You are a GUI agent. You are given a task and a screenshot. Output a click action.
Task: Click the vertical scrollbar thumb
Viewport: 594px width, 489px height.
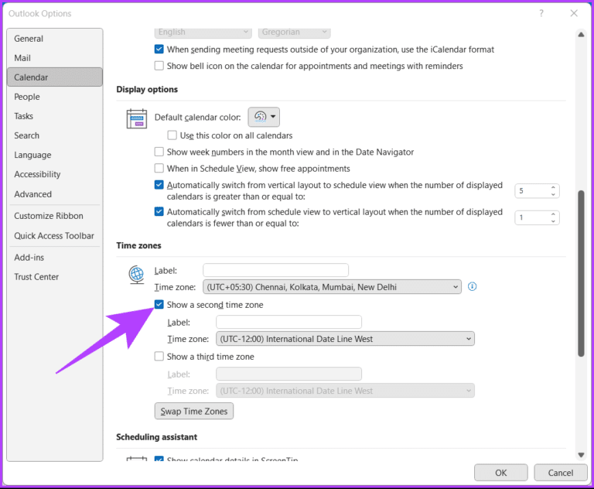pos(581,273)
